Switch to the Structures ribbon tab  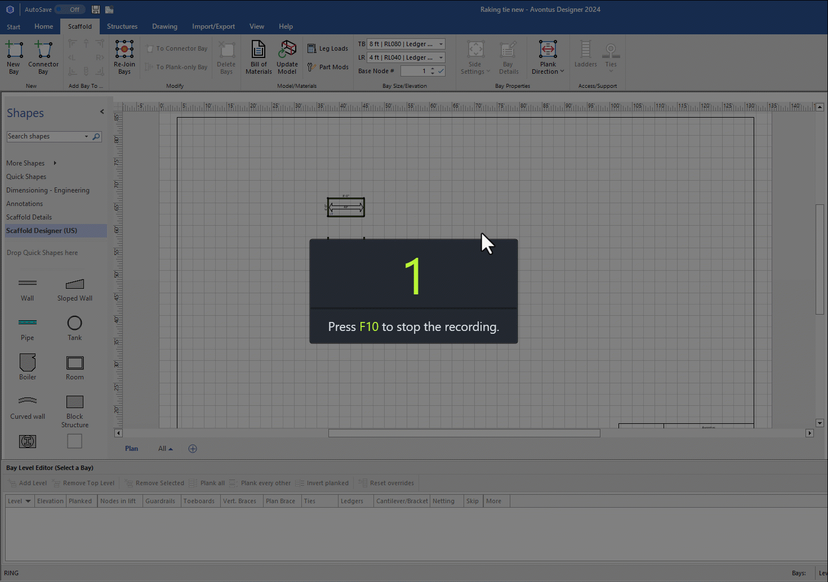(x=122, y=26)
